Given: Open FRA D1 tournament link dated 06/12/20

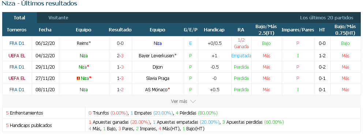Looking at the screenshot, I should pyautogui.click(x=17, y=43).
